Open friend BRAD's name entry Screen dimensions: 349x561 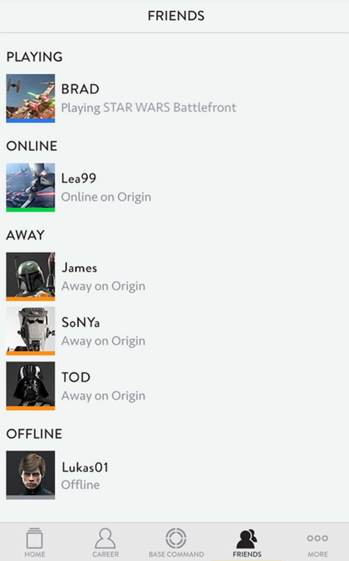coord(80,89)
